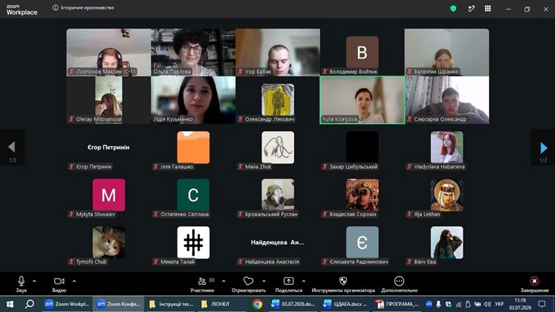Click the green encryption shield icon
555x312 pixels.
(x=453, y=8)
